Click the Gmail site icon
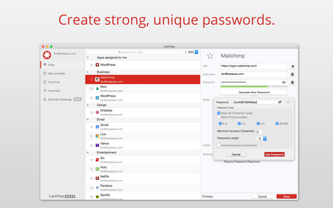Image resolution: width=333 pixels, height=208 pixels. coord(97,127)
